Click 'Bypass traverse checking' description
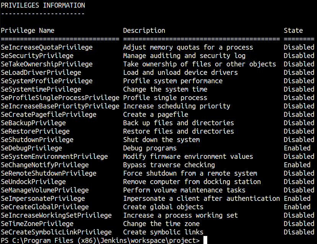 (169, 165)
